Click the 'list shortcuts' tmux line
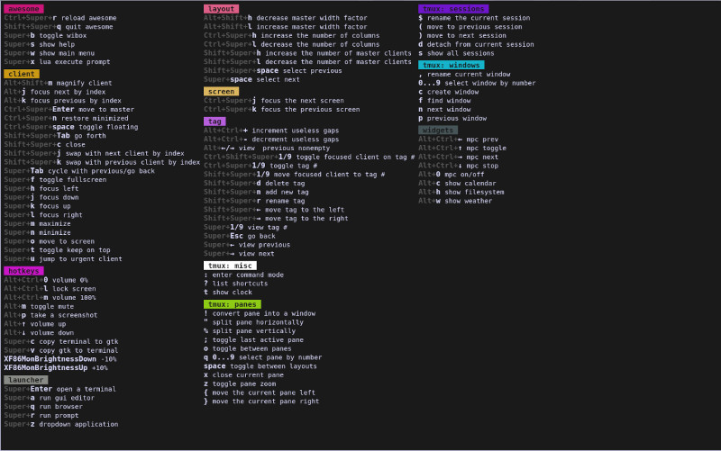Screen dimensions: 721x451 235,284
